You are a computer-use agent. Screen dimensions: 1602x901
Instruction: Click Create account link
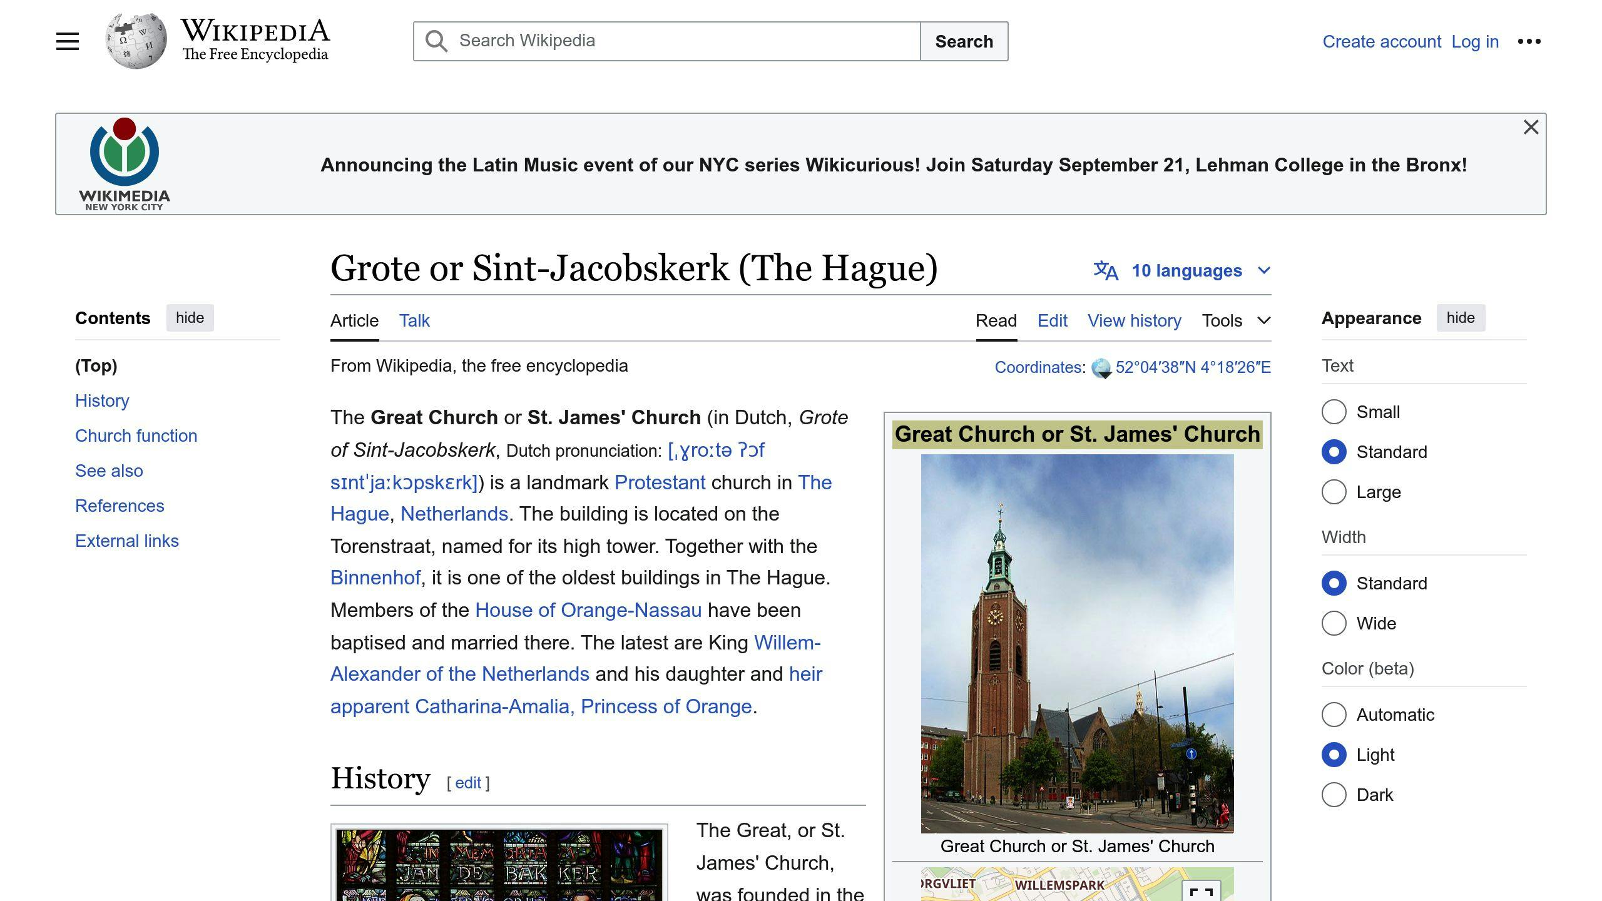click(1382, 41)
